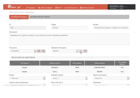Screen dimensions: 140x98
Task: Click the 5,00 peso opción value
Action: point(122,72)
